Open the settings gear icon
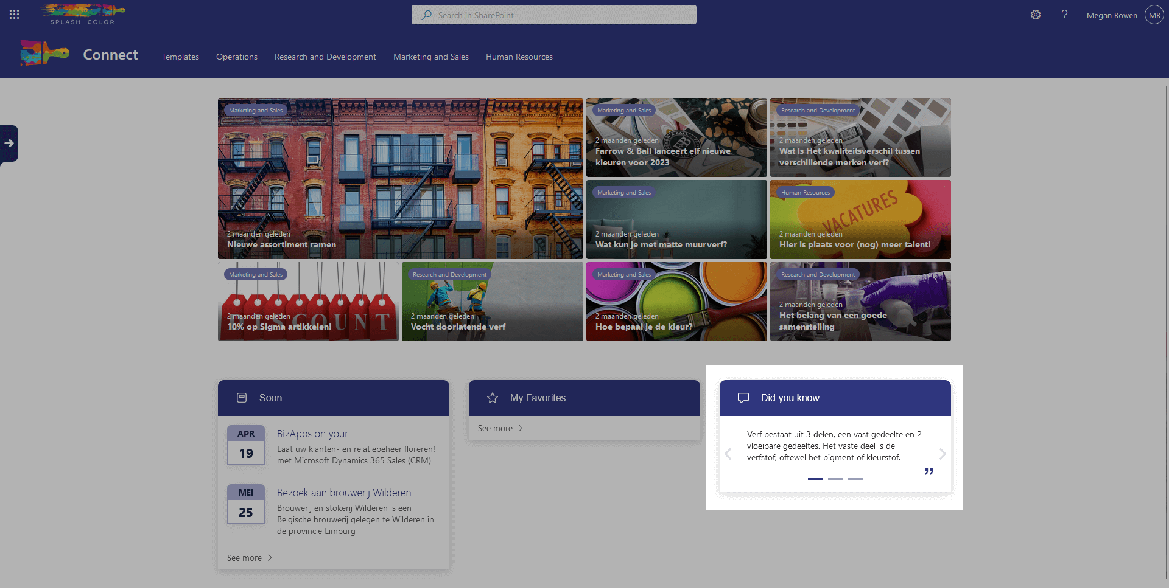 click(1036, 15)
